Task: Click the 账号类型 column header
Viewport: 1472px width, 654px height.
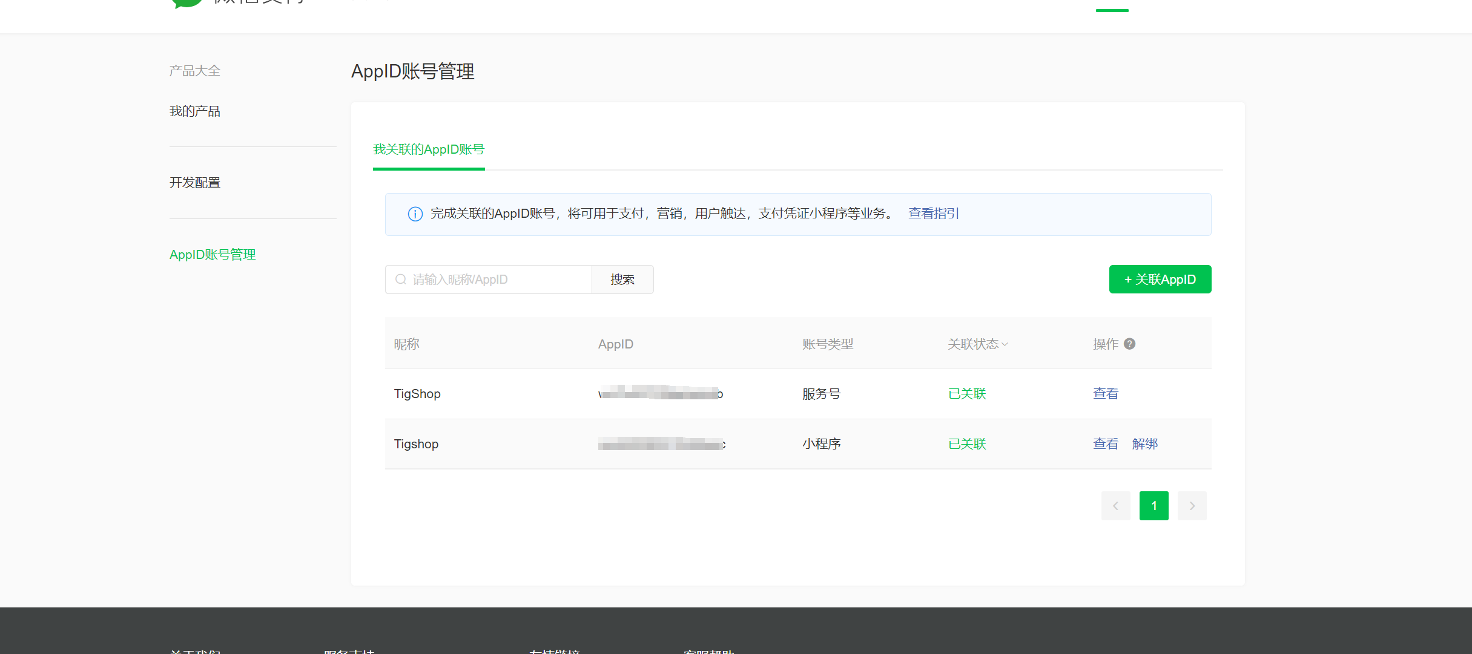Action: (x=828, y=344)
